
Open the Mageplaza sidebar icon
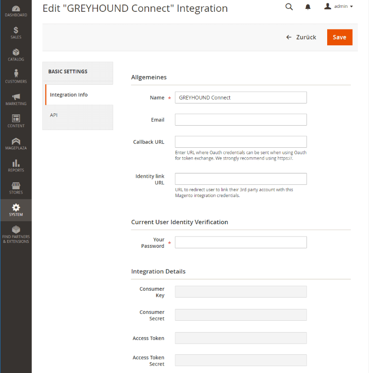(16, 141)
